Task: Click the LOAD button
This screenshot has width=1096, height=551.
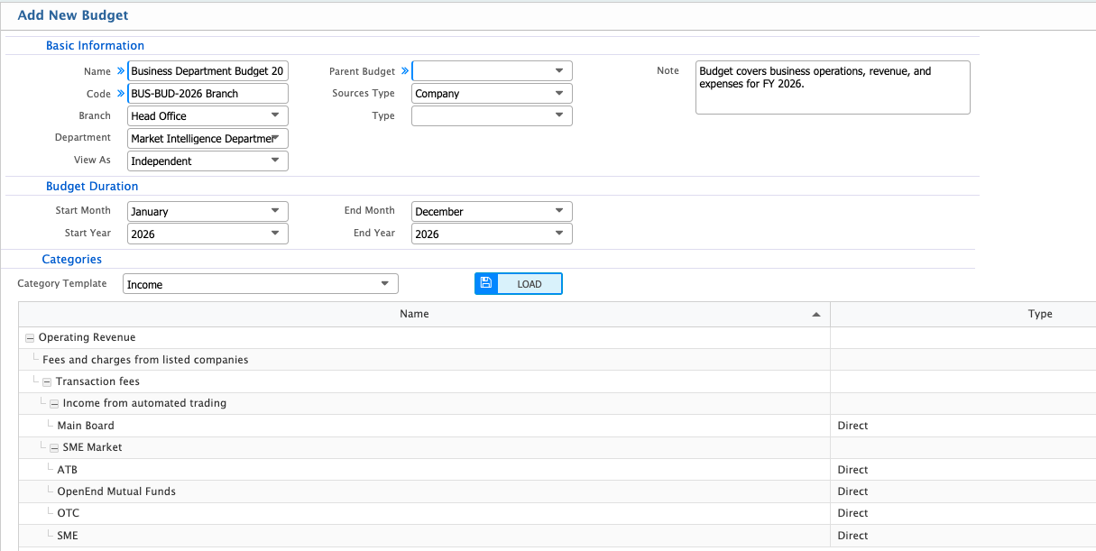Action: point(530,283)
